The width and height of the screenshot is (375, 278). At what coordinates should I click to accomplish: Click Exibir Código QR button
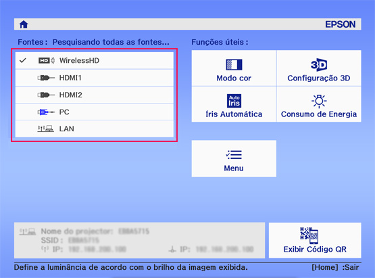(x=315, y=240)
